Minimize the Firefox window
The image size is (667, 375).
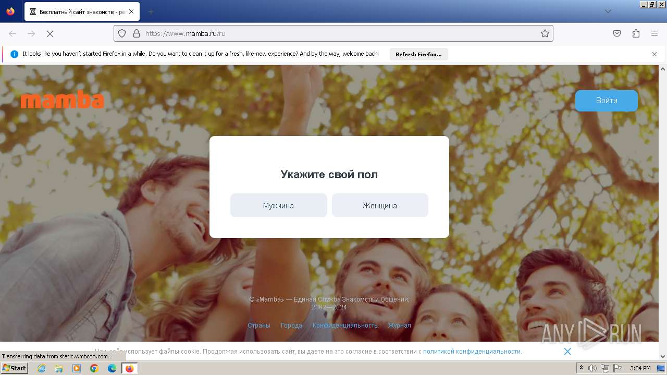[x=644, y=4]
